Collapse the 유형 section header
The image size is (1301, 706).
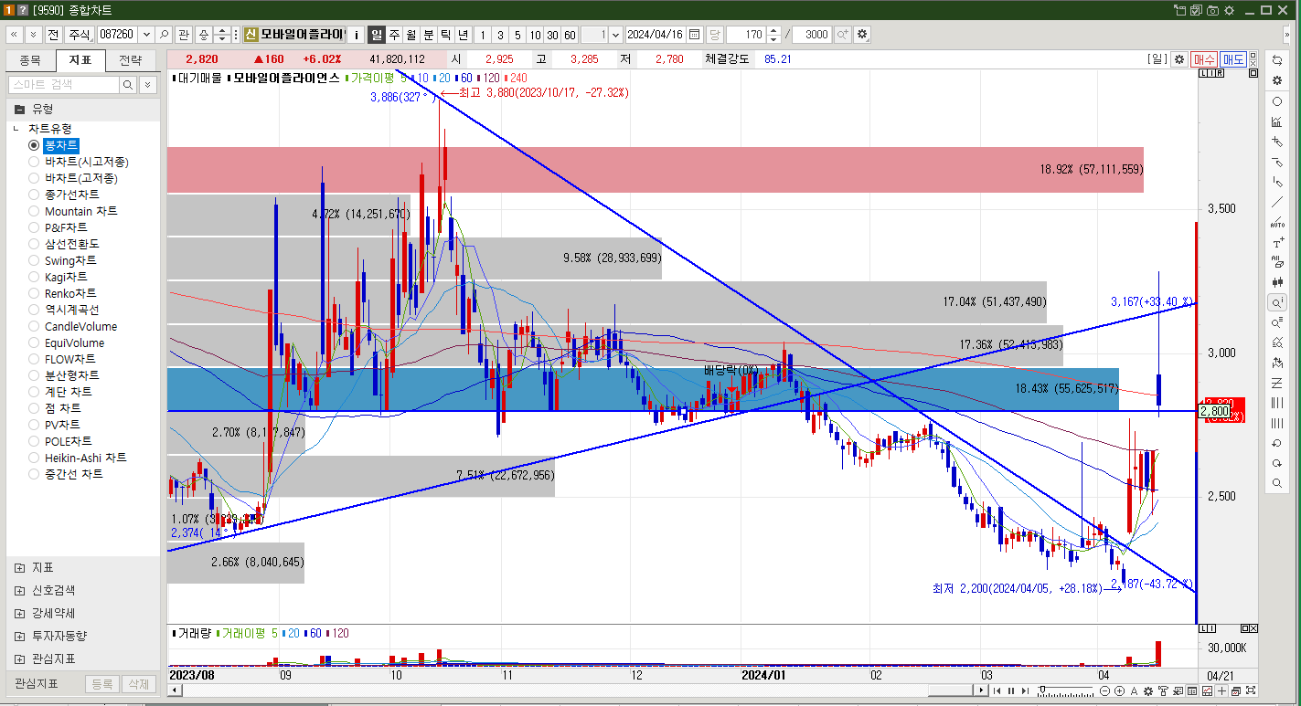tap(19, 108)
